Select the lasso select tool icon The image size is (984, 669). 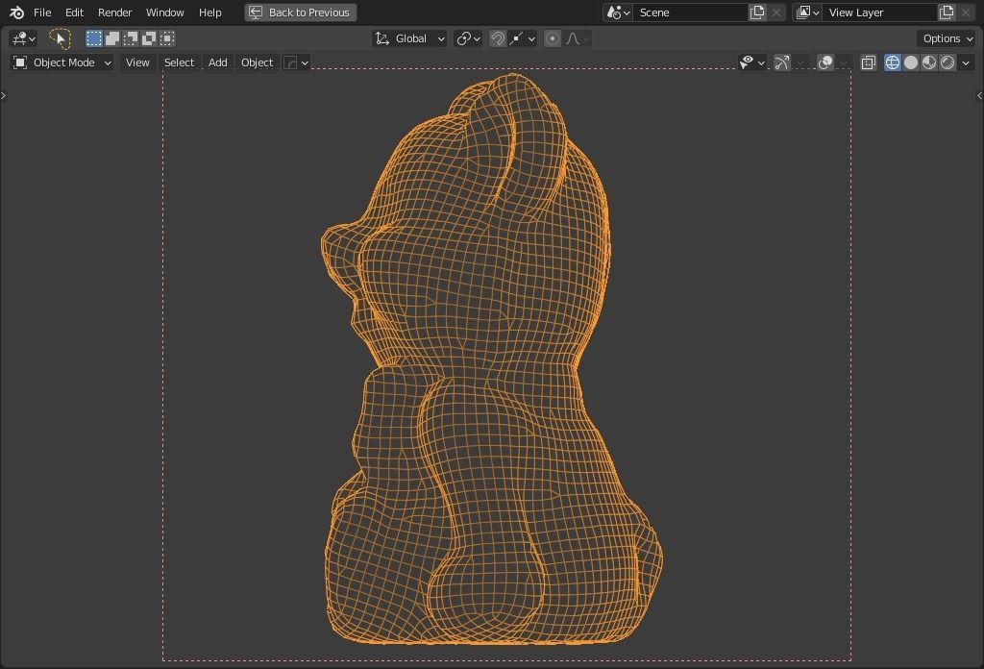point(60,38)
